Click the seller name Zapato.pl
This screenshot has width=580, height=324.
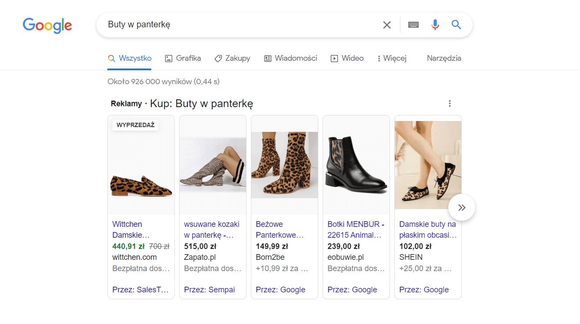pyautogui.click(x=200, y=257)
